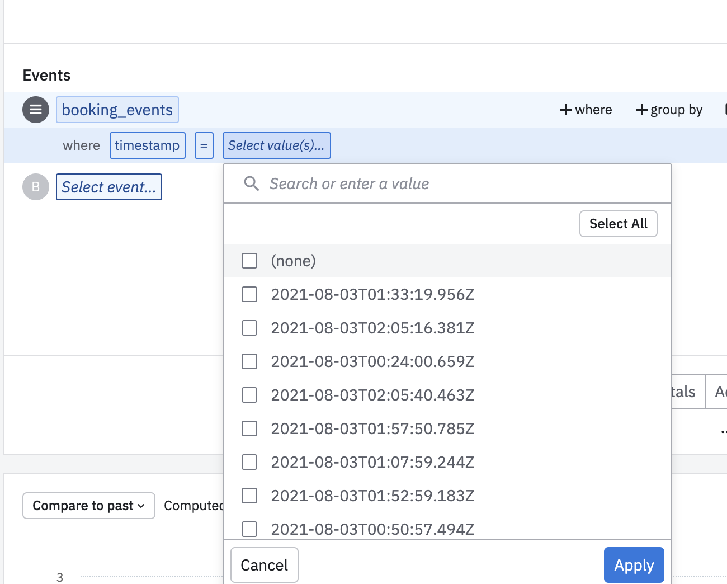Enable the 2021-08-03T01:07:59.244Z checkbox
This screenshot has height=584, width=727.
[x=249, y=462]
